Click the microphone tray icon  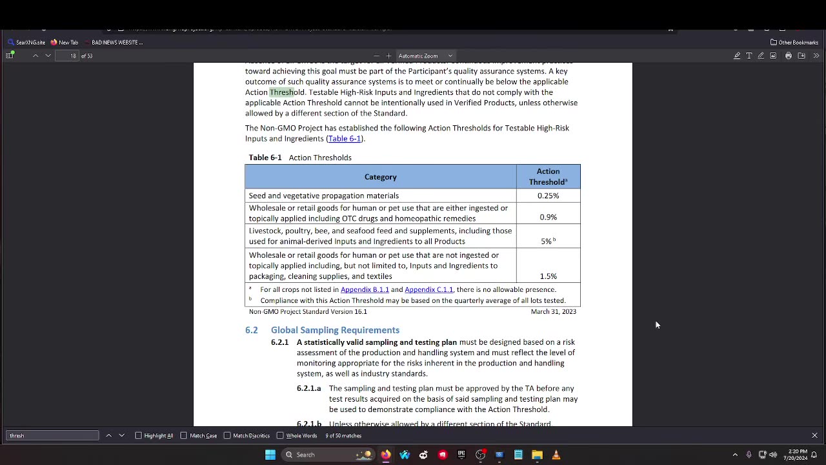(x=749, y=455)
